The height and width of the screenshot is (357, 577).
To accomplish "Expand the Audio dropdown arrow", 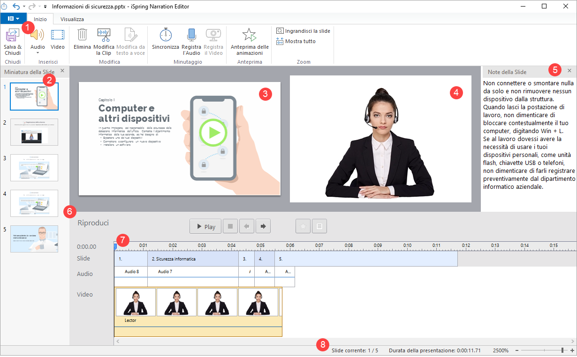I will tap(38, 53).
